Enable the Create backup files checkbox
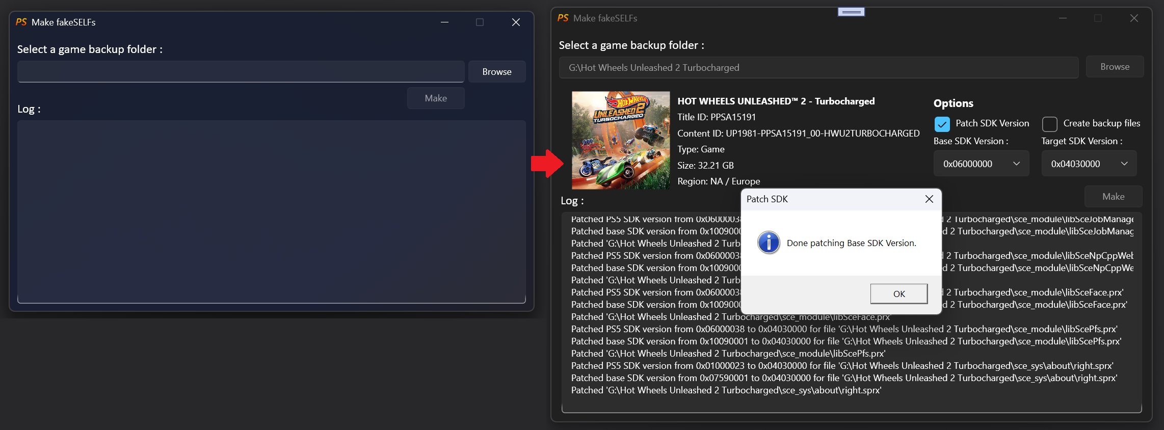Image resolution: width=1164 pixels, height=430 pixels. pos(1050,124)
